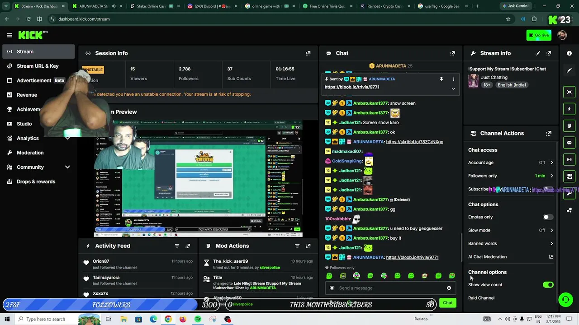Click the Just Chatting category thumbnail
The width and height of the screenshot is (579, 325).
pyautogui.click(x=473, y=81)
